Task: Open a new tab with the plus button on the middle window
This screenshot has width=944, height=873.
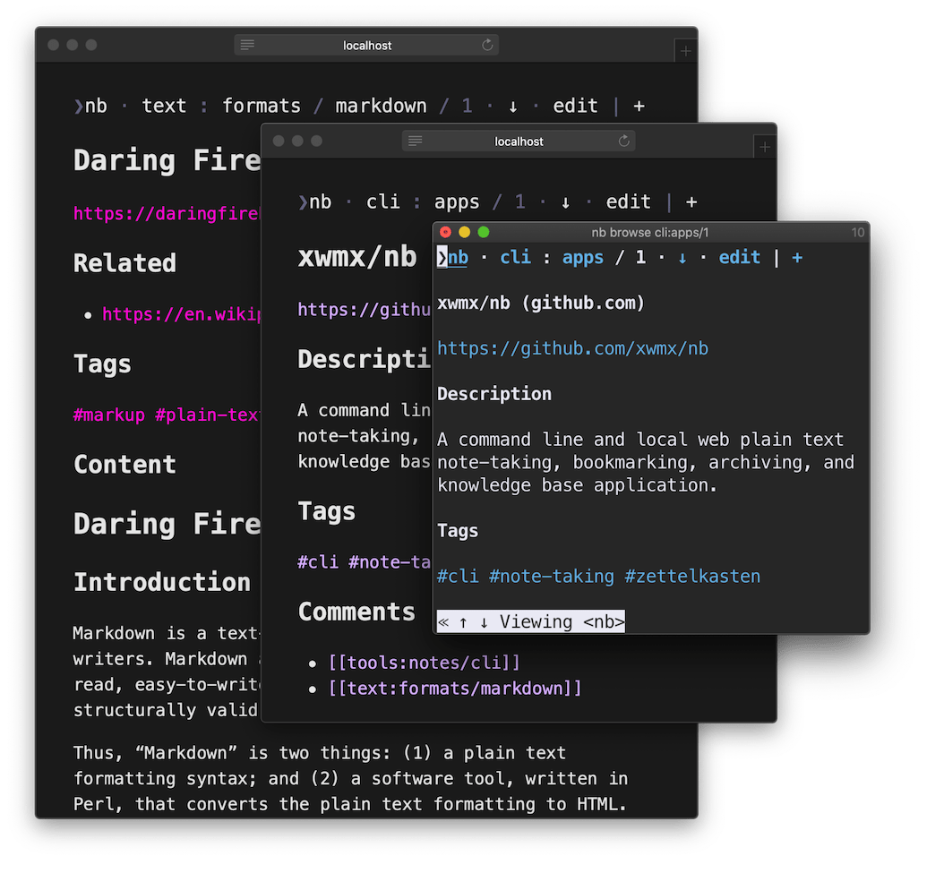Action: coord(765,146)
